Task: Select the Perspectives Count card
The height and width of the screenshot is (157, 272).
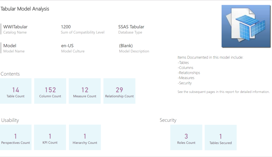Action: 15,137
